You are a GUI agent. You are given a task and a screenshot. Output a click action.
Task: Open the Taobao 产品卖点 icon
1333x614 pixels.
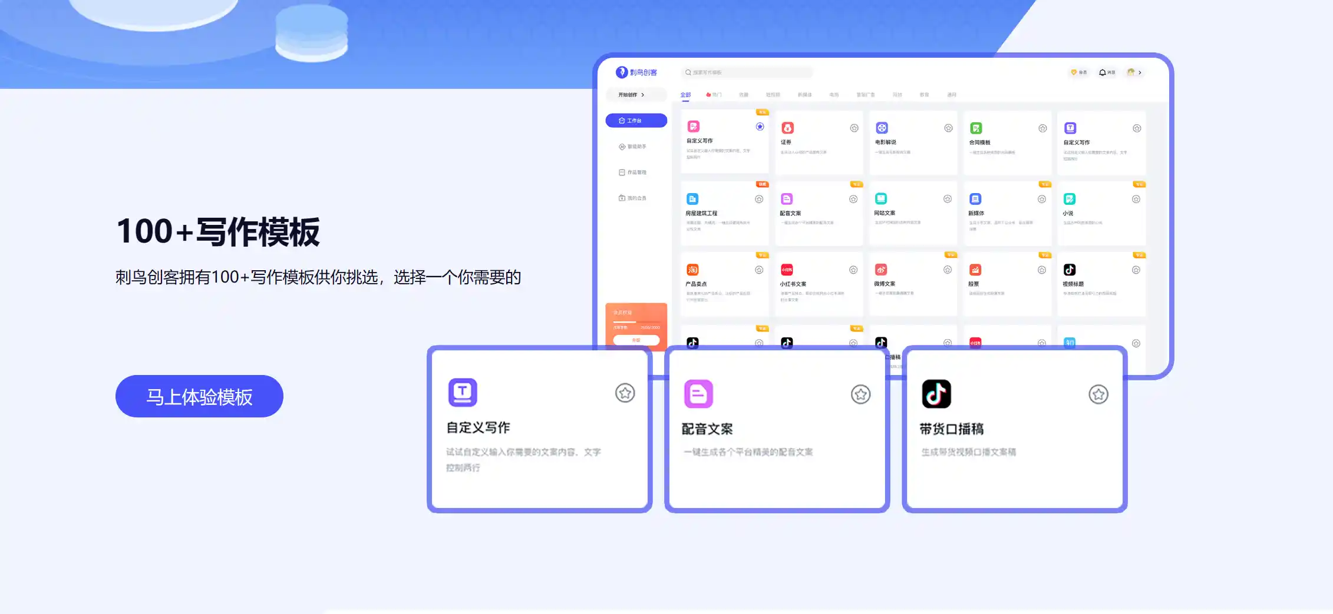coord(692,270)
